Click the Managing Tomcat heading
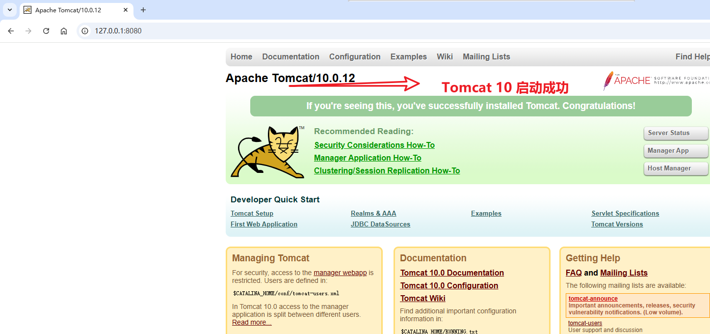Screen dimensions: 710x334 click(271, 258)
